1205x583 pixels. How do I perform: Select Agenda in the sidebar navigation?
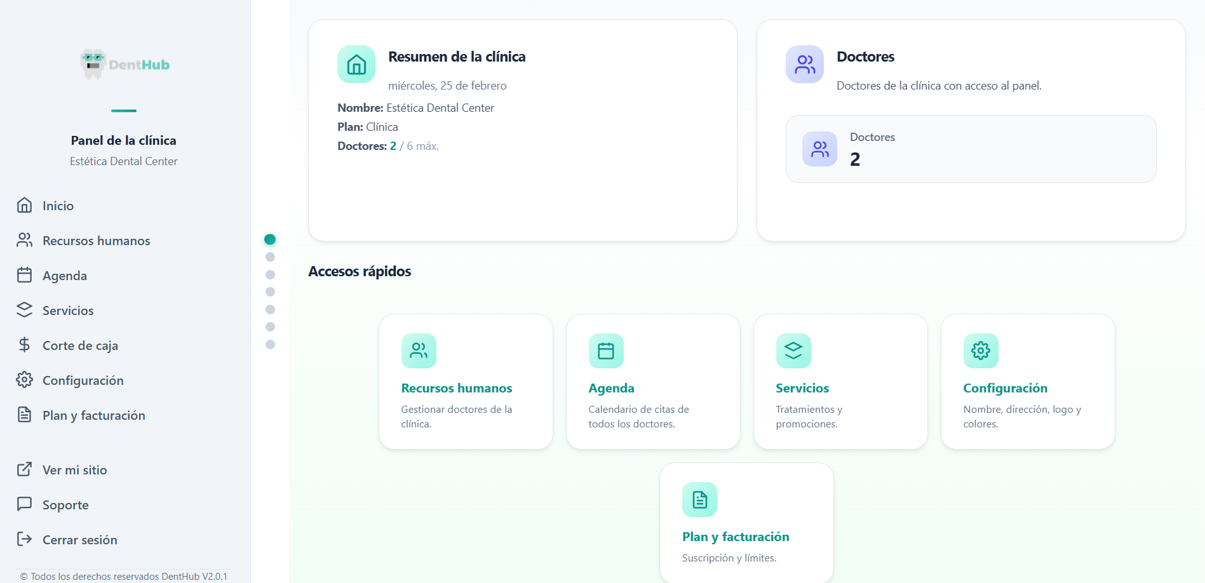point(64,276)
